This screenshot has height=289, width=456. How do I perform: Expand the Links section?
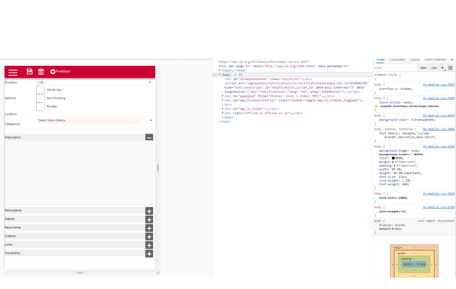pos(149,245)
